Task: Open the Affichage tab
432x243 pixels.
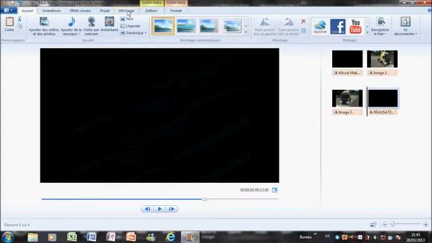Action: (126, 11)
